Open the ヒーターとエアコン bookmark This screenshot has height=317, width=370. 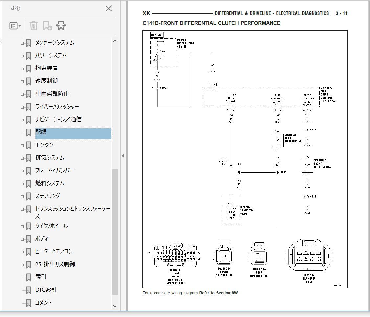click(x=54, y=251)
